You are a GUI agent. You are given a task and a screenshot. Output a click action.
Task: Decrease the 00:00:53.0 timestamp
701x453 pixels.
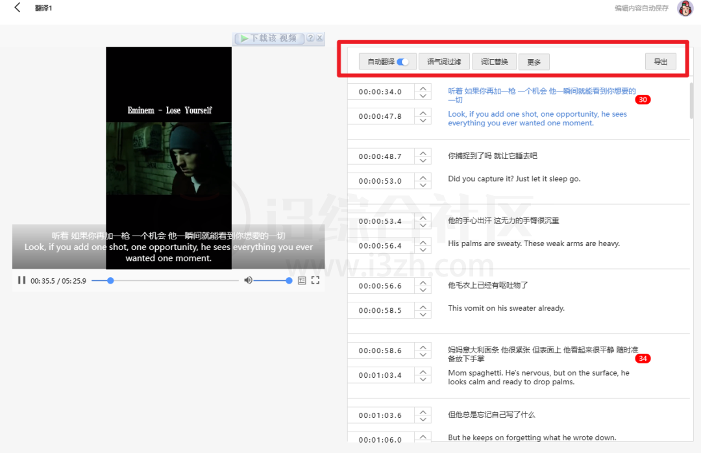click(423, 185)
